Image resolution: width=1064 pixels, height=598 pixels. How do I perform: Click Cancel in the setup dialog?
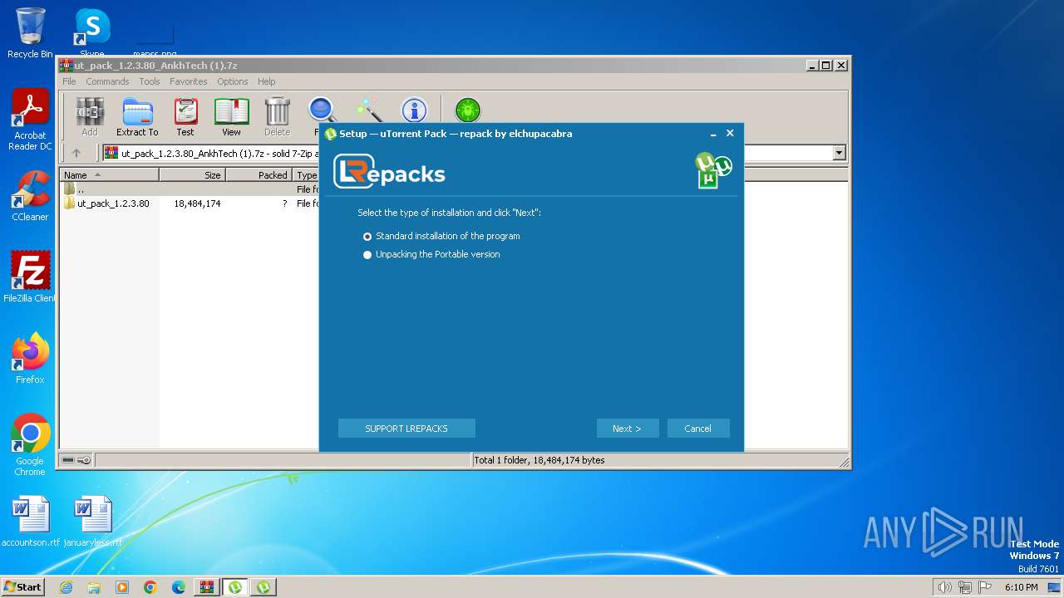pyautogui.click(x=698, y=429)
